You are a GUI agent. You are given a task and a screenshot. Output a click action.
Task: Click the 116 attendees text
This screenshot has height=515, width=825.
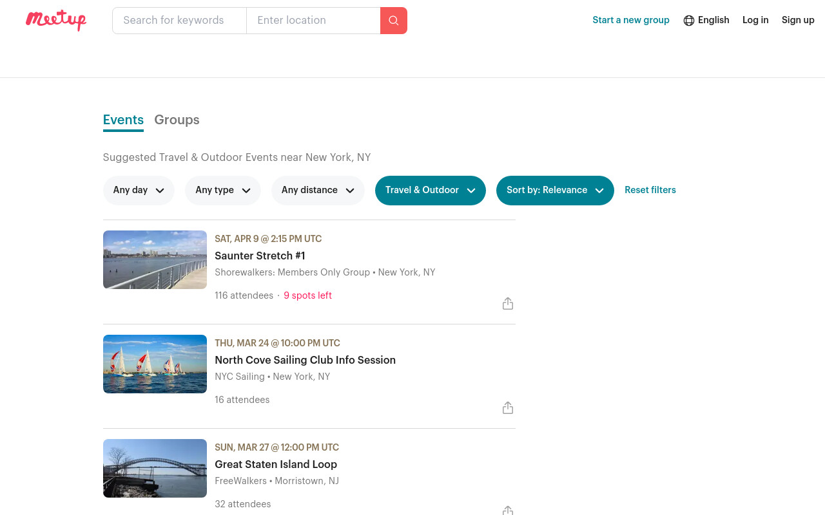pos(244,295)
